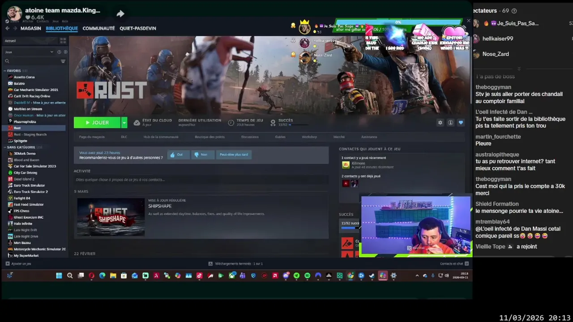The width and height of the screenshot is (573, 322).
Task: Click Peut-être plus tard button
Action: (x=234, y=155)
